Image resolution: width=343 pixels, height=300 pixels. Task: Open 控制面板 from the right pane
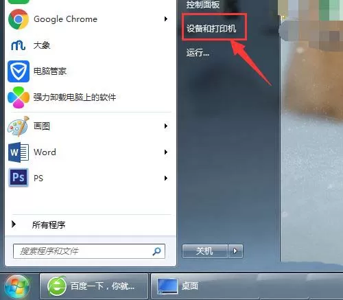click(203, 5)
